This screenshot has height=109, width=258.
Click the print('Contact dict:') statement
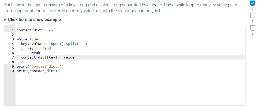pos(40,66)
